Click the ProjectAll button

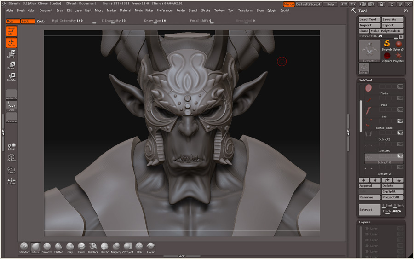tap(393, 197)
